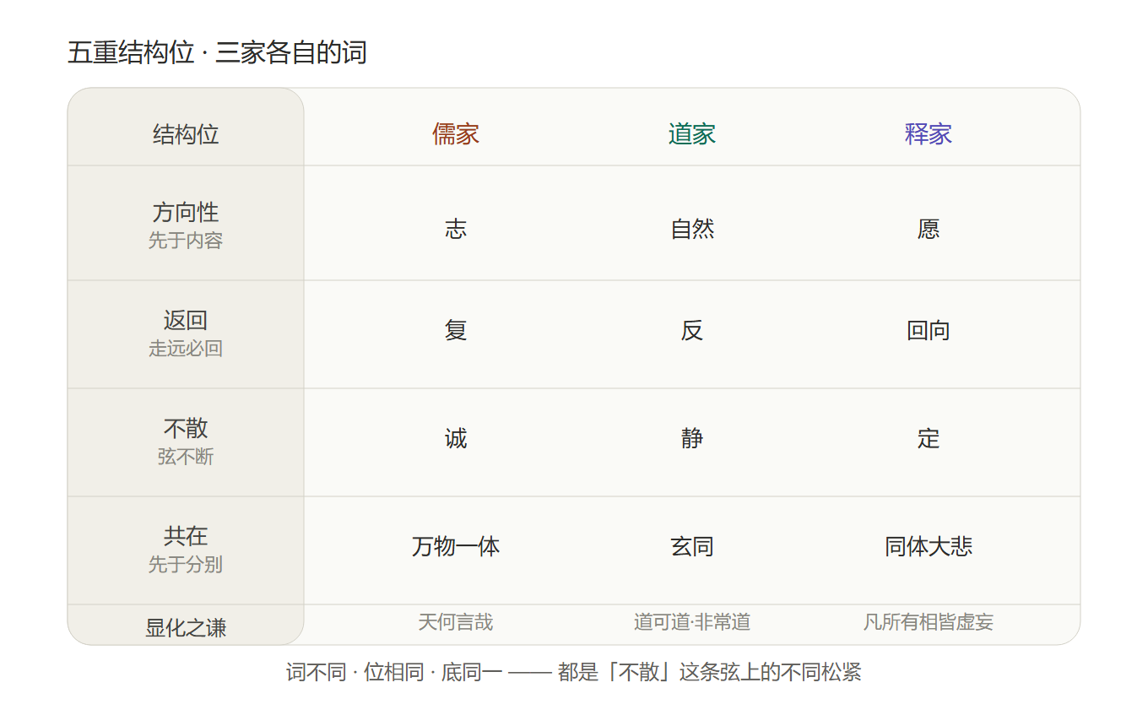Click the title 五重结构位 · 三家各自的词
This screenshot has height=726, width=1148.
[x=217, y=53]
